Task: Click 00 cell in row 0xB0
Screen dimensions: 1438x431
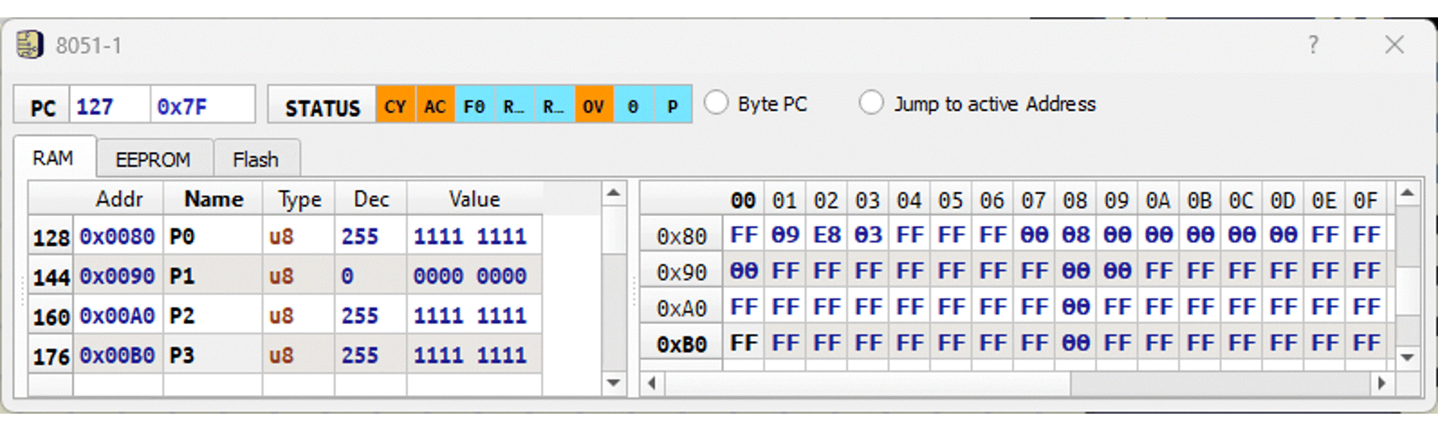Action: [x=1075, y=342]
